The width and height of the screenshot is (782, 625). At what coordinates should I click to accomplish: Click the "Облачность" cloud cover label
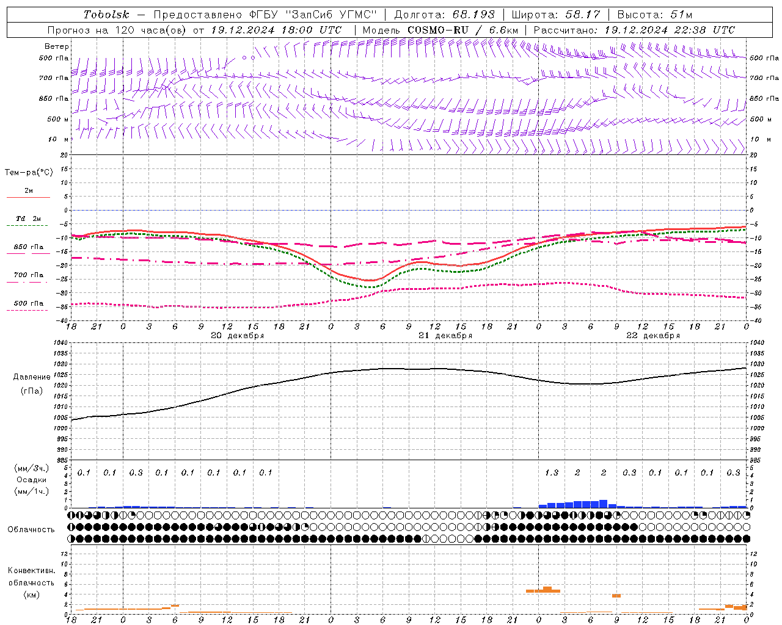[31, 530]
